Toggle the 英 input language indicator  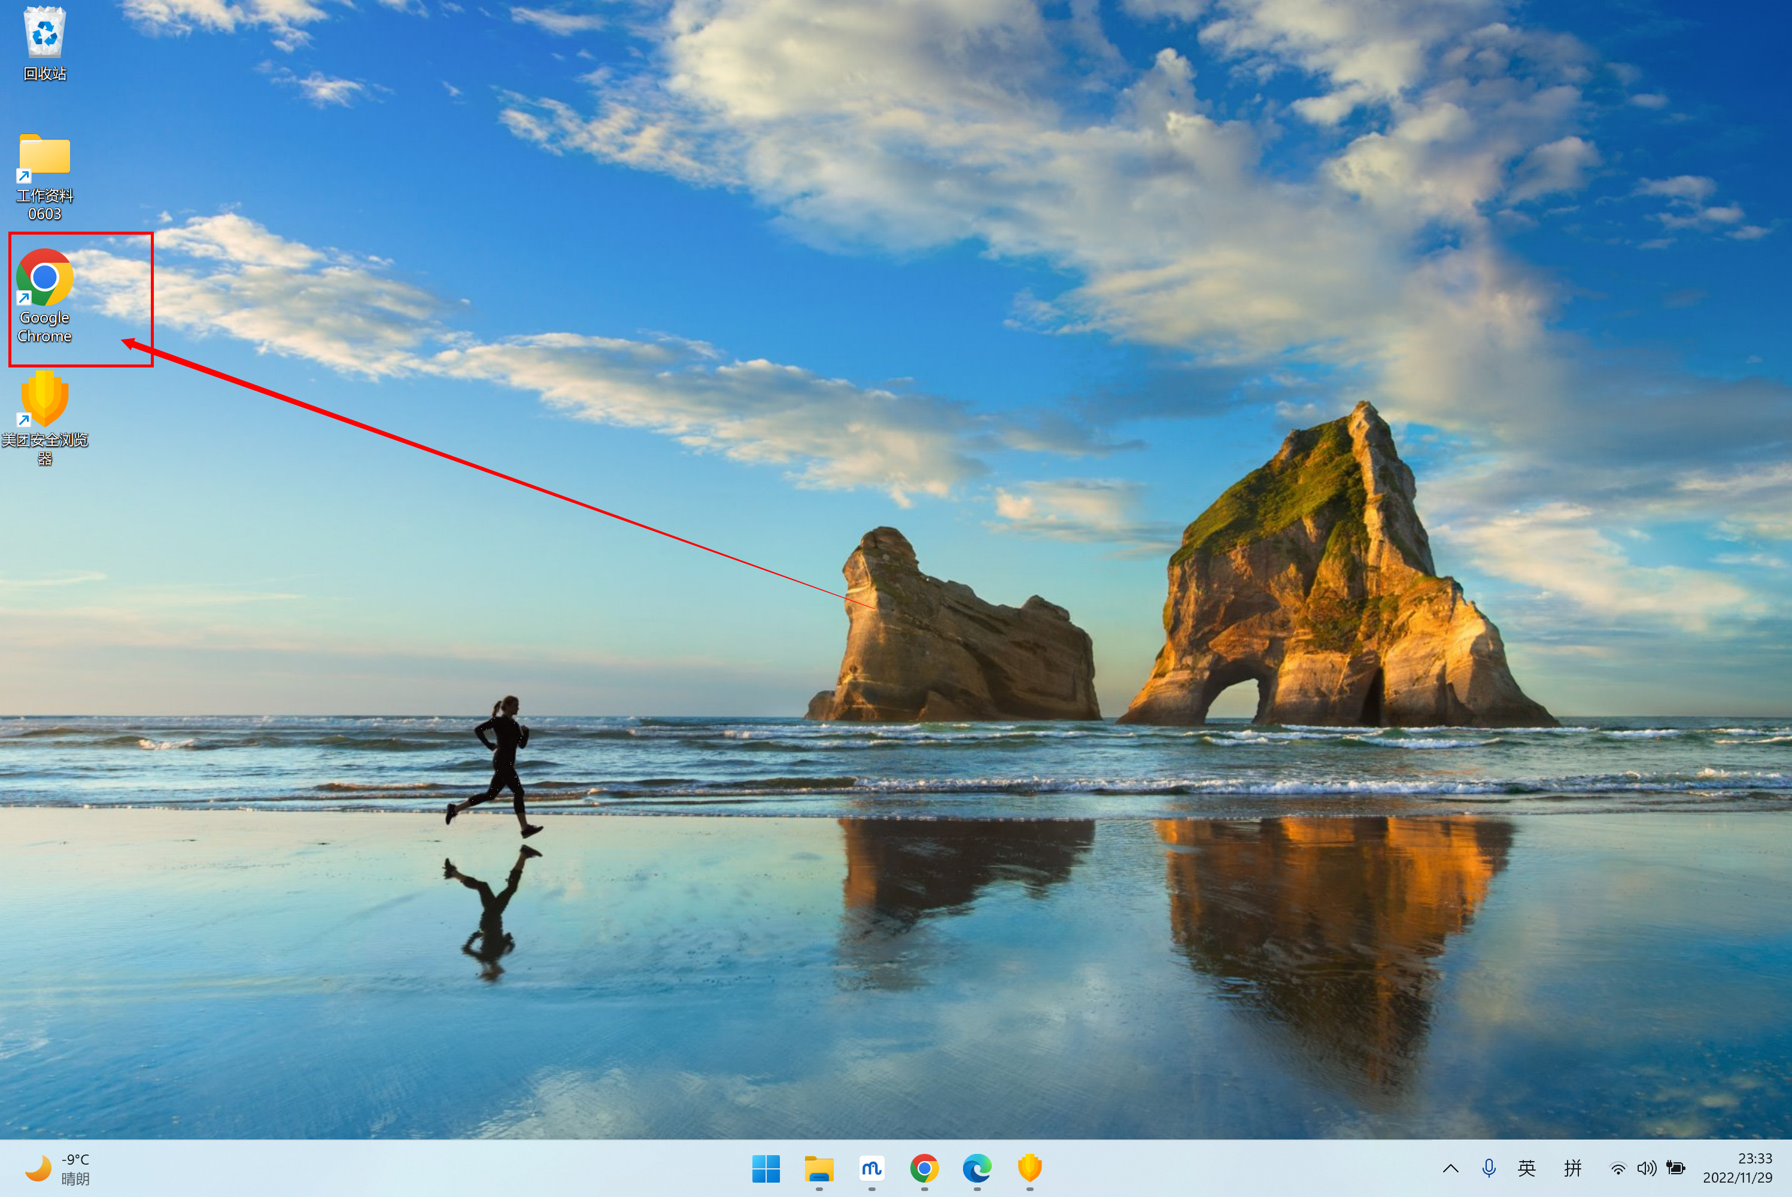pos(1526,1168)
